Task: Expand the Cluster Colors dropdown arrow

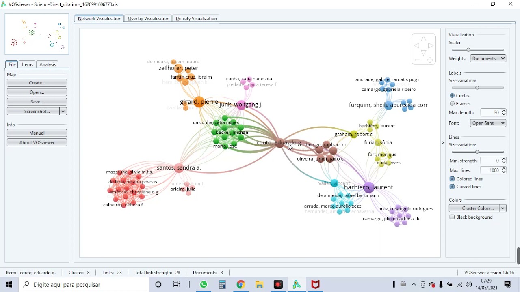Action: click(x=503, y=208)
